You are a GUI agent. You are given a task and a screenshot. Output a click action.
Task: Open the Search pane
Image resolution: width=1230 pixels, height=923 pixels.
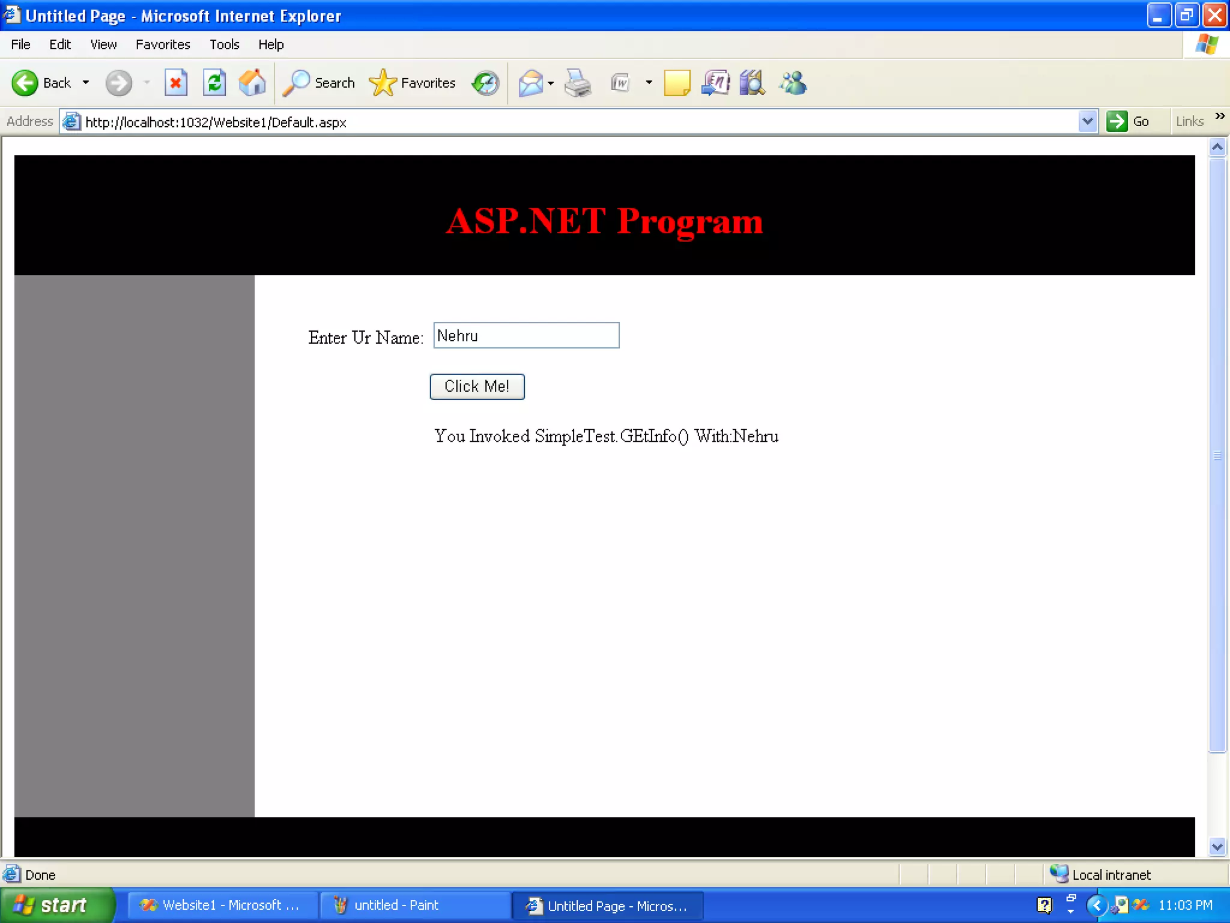tap(319, 83)
